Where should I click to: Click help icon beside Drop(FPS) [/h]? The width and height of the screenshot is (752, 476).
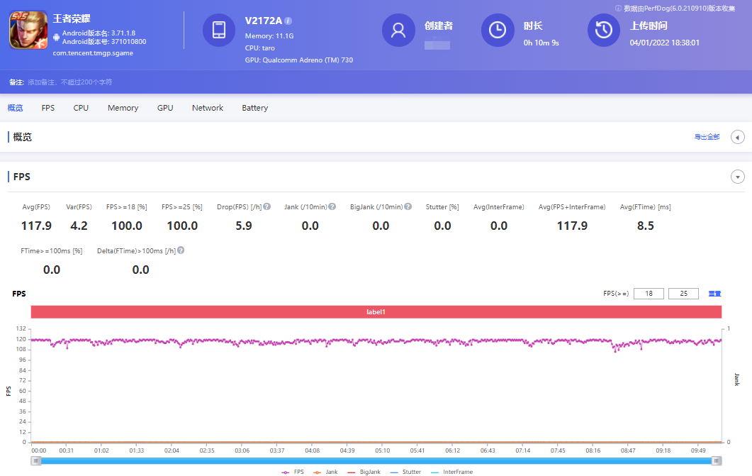(x=267, y=207)
